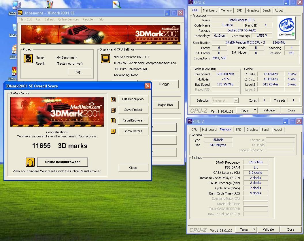This screenshot has height=241, width=304.
Task: Open the Help menu in 3DMark2001
Action: [101, 19]
